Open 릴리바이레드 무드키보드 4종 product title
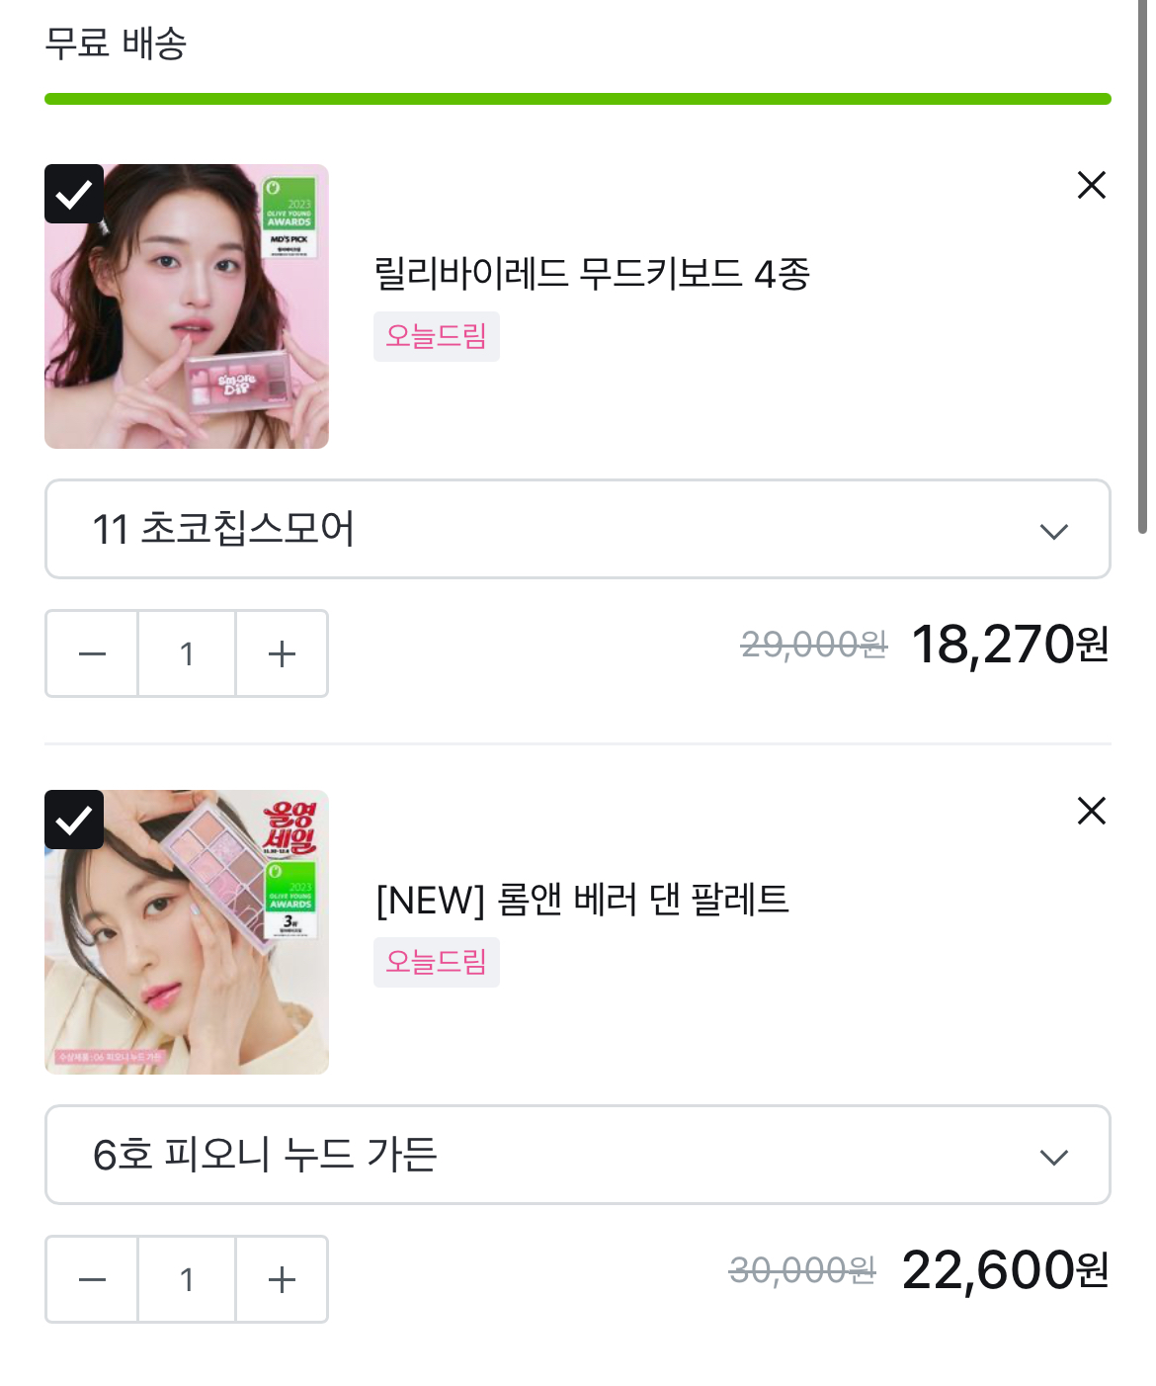Viewport: 1156px width, 1386px height. coord(592,274)
